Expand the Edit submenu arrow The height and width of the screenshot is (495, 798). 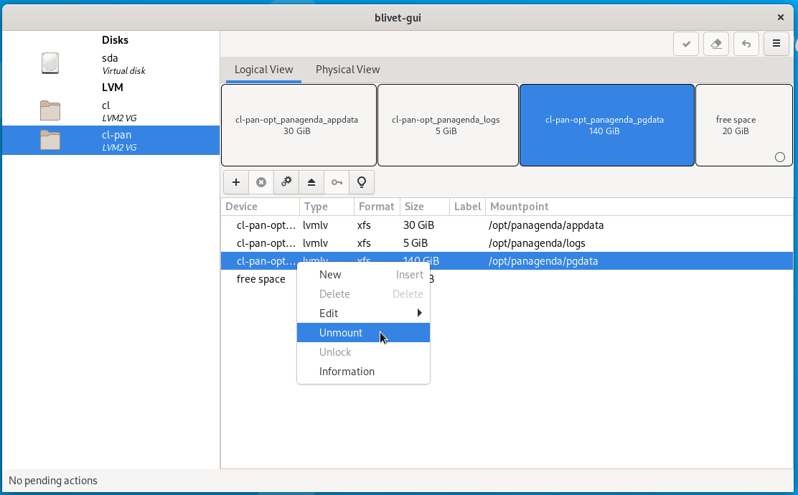419,313
